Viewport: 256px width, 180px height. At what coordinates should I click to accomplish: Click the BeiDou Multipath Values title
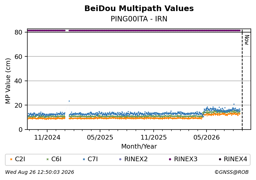139,8
